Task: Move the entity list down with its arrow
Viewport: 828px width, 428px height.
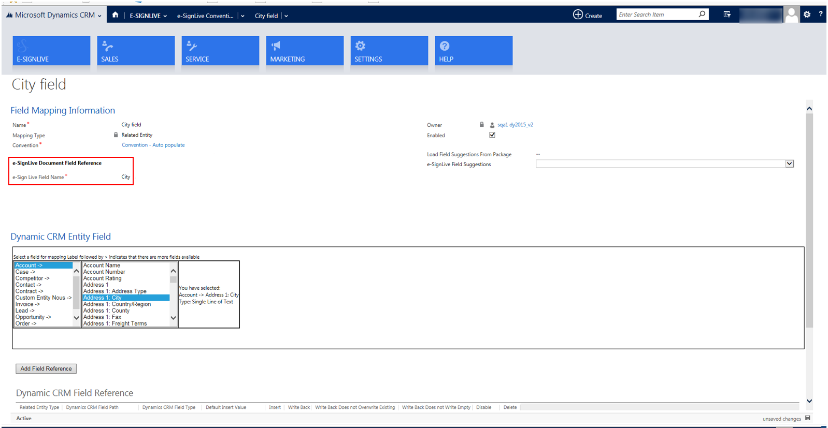Action: (x=76, y=318)
